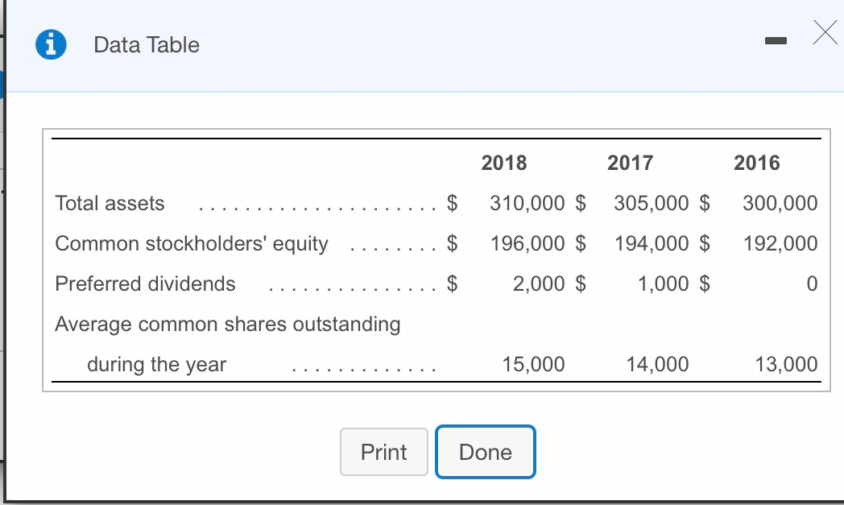
Task: Click the X to close Data Table
Action: coord(825,34)
